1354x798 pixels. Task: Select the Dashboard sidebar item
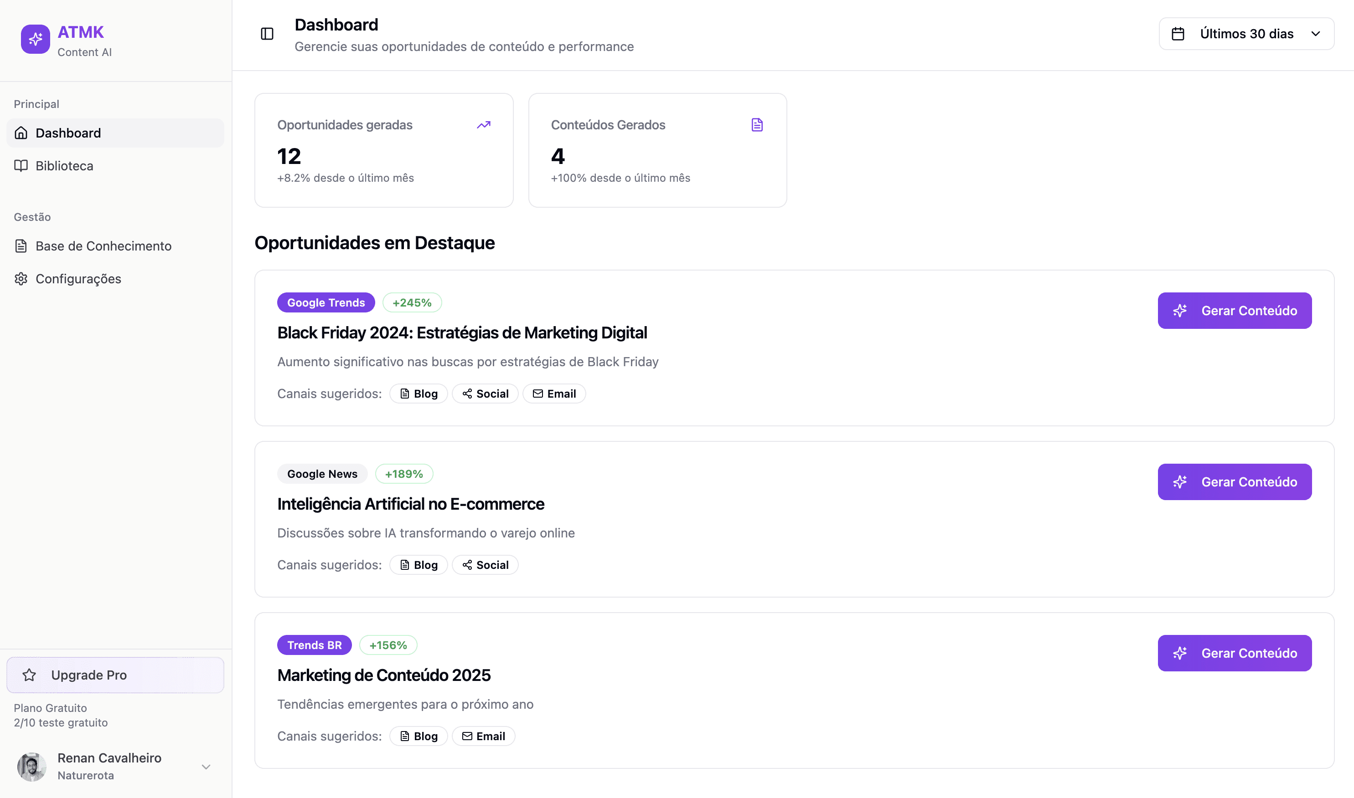68,133
